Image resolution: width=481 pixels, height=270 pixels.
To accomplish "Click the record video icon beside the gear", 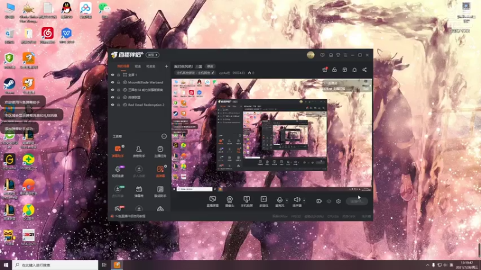I will (319, 201).
